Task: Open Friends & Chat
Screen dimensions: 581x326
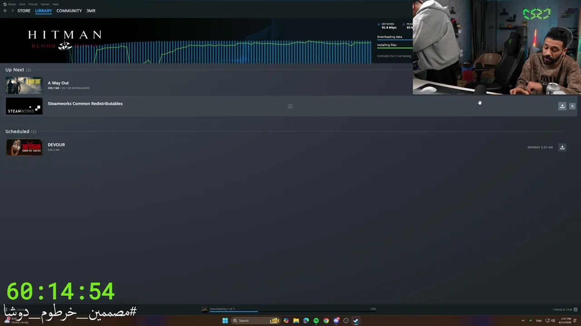Action: coord(565,310)
